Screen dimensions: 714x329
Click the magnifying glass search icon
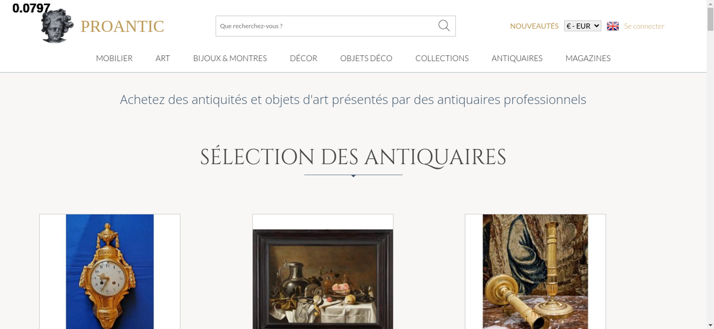[444, 26]
